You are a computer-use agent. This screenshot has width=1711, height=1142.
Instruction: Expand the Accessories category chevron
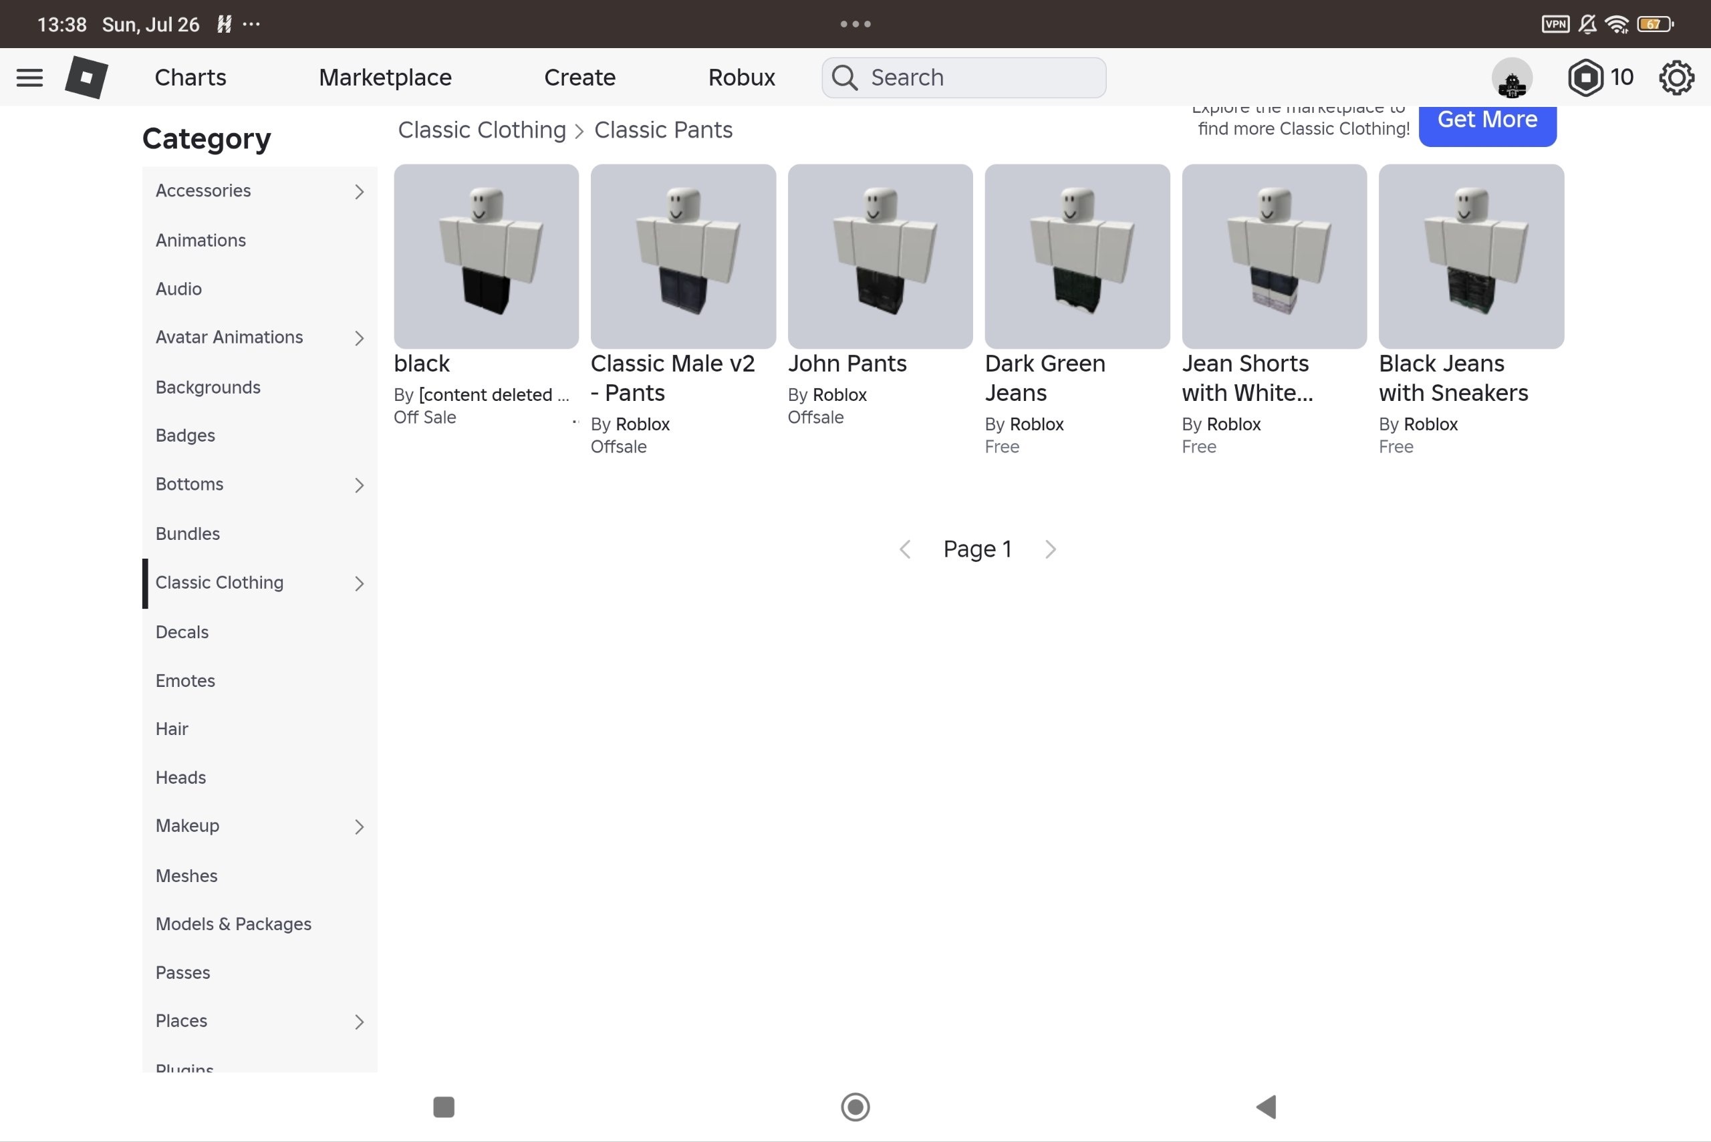pos(359,192)
